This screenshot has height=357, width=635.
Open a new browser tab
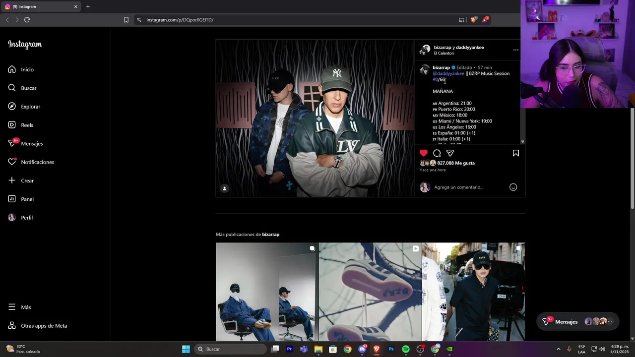coord(88,6)
